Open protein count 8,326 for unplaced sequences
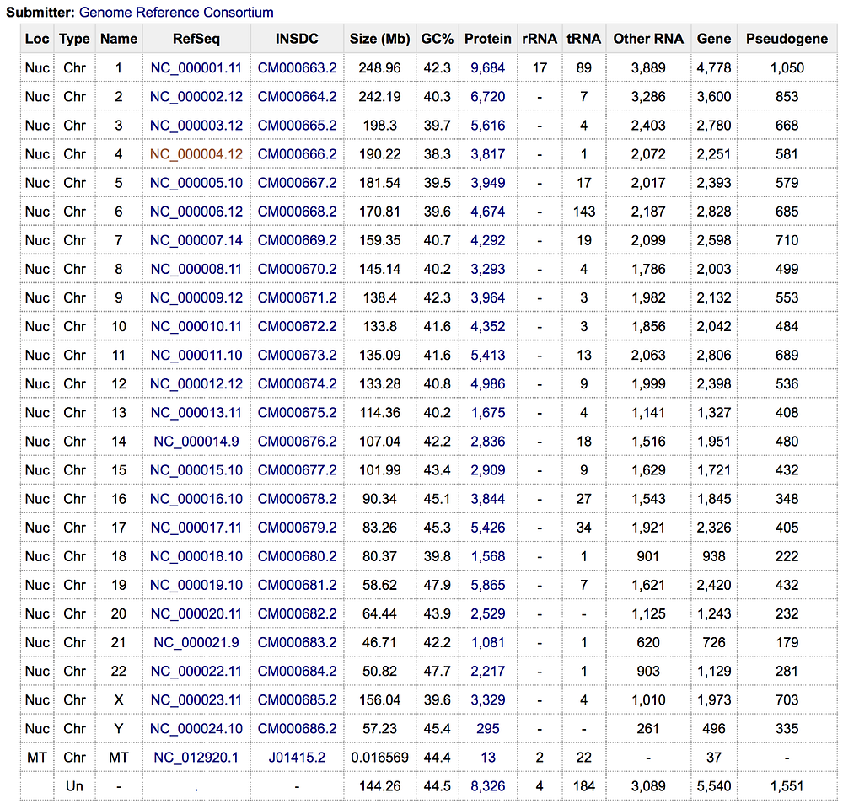 point(488,787)
